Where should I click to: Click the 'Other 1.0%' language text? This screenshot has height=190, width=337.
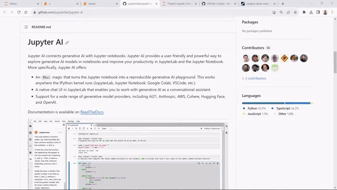pos(286,114)
